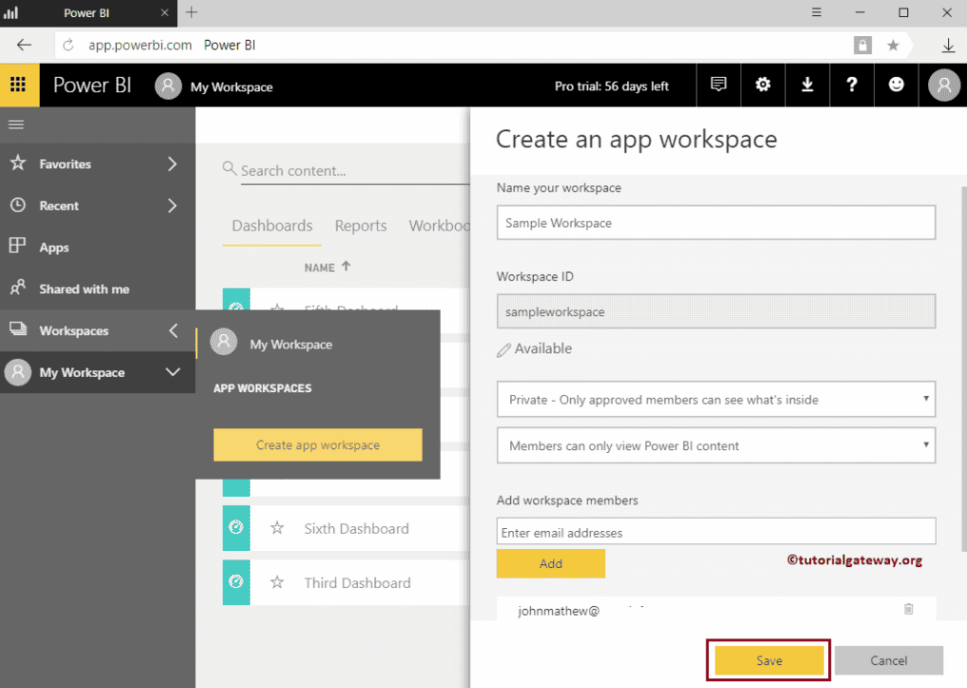This screenshot has width=967, height=688.
Task: Click the feedback smiley face icon
Action: (x=897, y=85)
